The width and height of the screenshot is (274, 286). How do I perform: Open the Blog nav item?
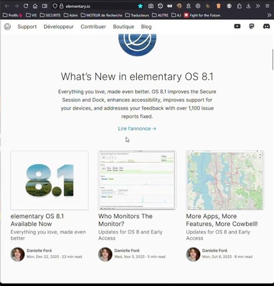[146, 26]
